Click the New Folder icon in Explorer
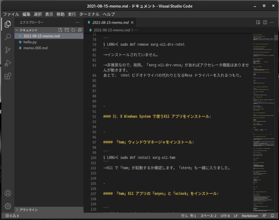This screenshot has width=279, height=220. pyautogui.click(x=67, y=30)
